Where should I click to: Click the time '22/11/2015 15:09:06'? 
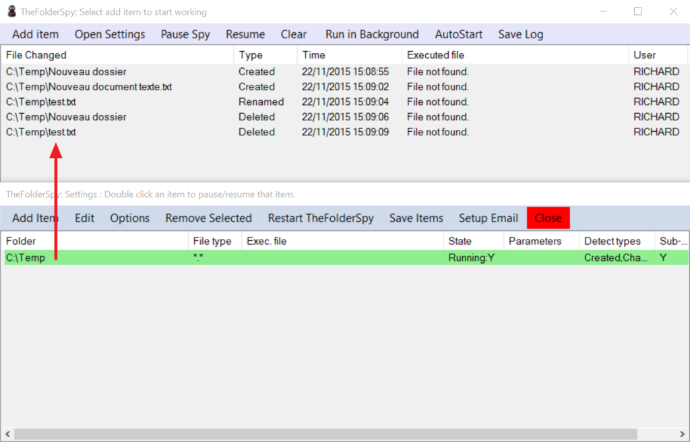[346, 117]
